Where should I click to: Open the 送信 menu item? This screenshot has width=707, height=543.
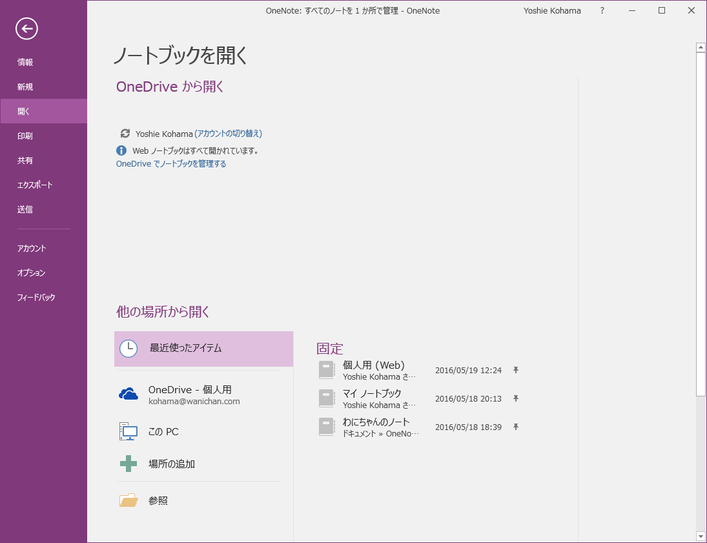[x=44, y=209]
